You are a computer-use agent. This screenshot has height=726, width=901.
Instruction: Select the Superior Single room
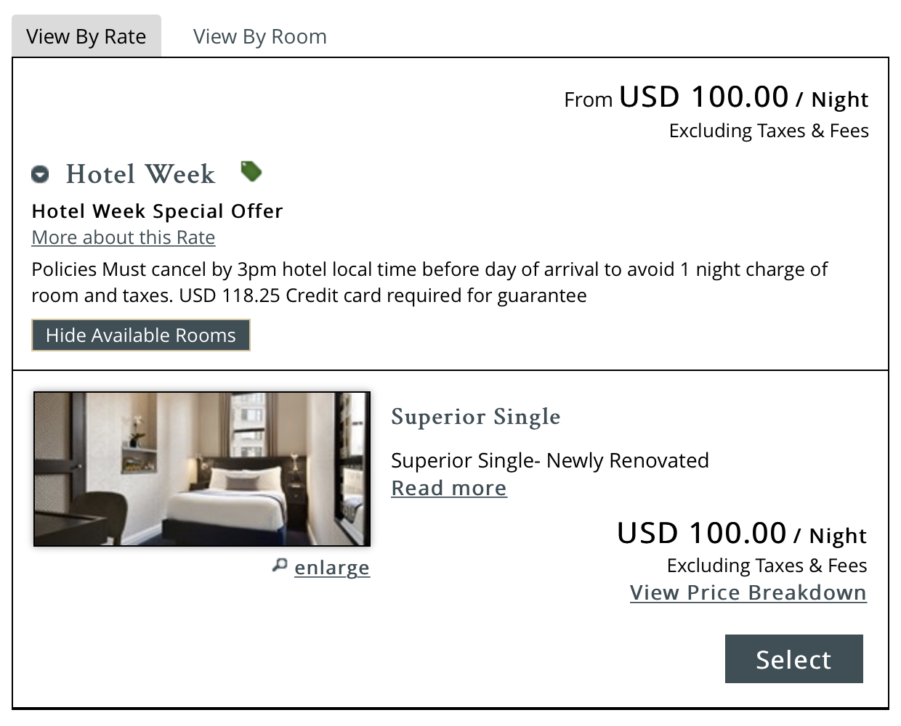point(793,659)
